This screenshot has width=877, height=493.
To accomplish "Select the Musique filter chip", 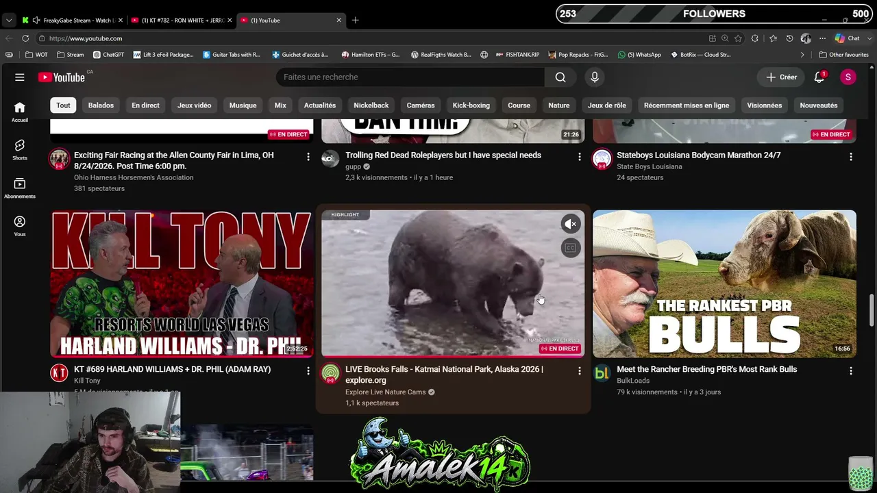I will coord(243,105).
